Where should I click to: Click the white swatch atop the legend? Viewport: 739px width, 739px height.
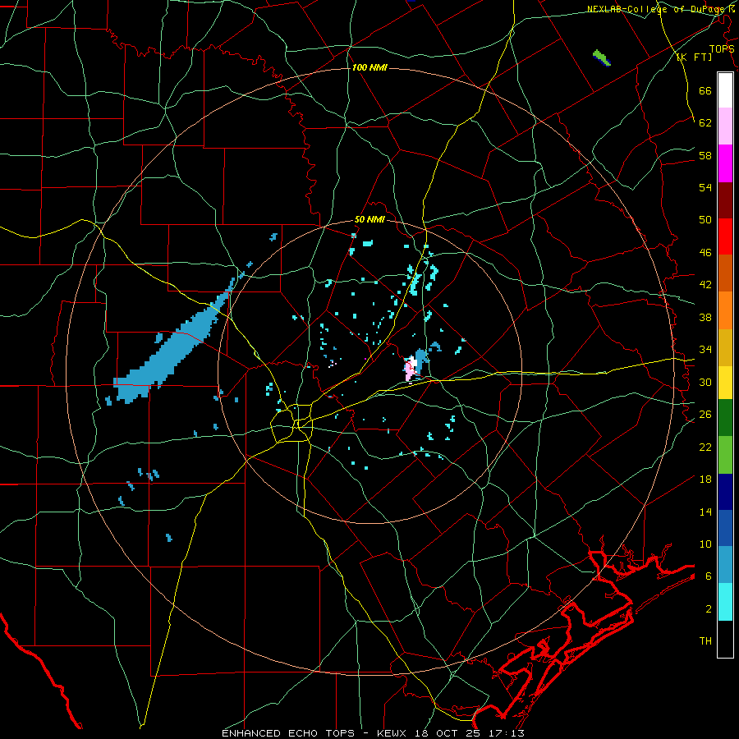tap(725, 90)
